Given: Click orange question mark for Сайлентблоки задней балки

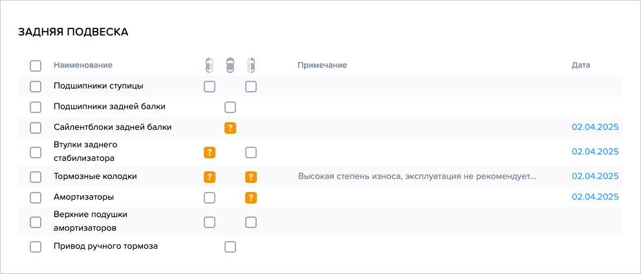Looking at the screenshot, I should coord(230,128).
